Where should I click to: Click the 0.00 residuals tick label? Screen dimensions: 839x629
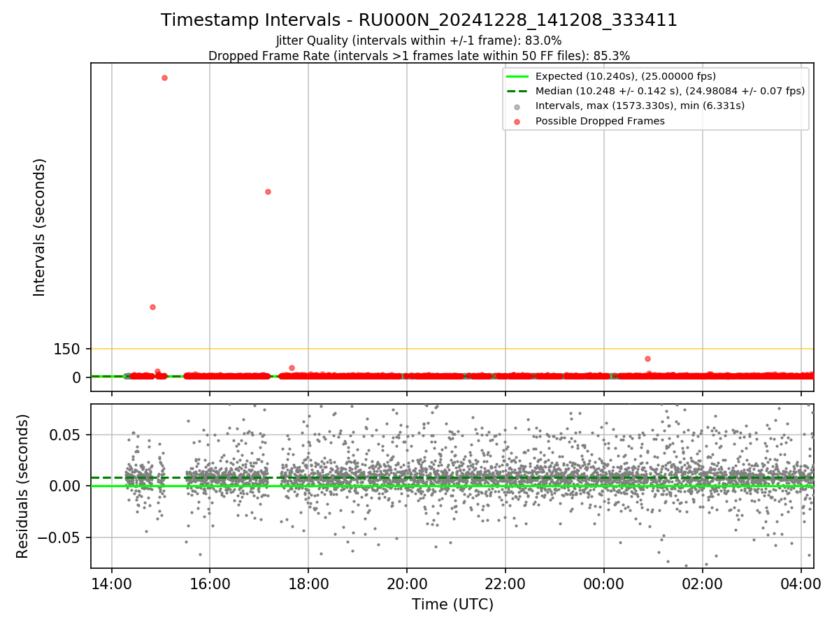(x=65, y=486)
